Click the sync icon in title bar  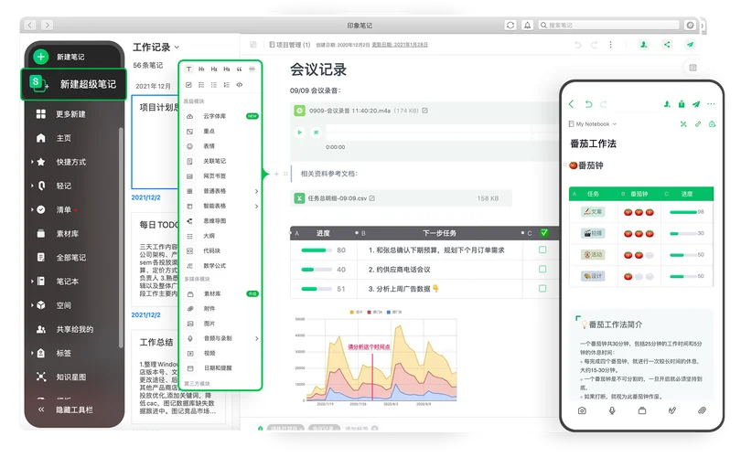[510, 25]
